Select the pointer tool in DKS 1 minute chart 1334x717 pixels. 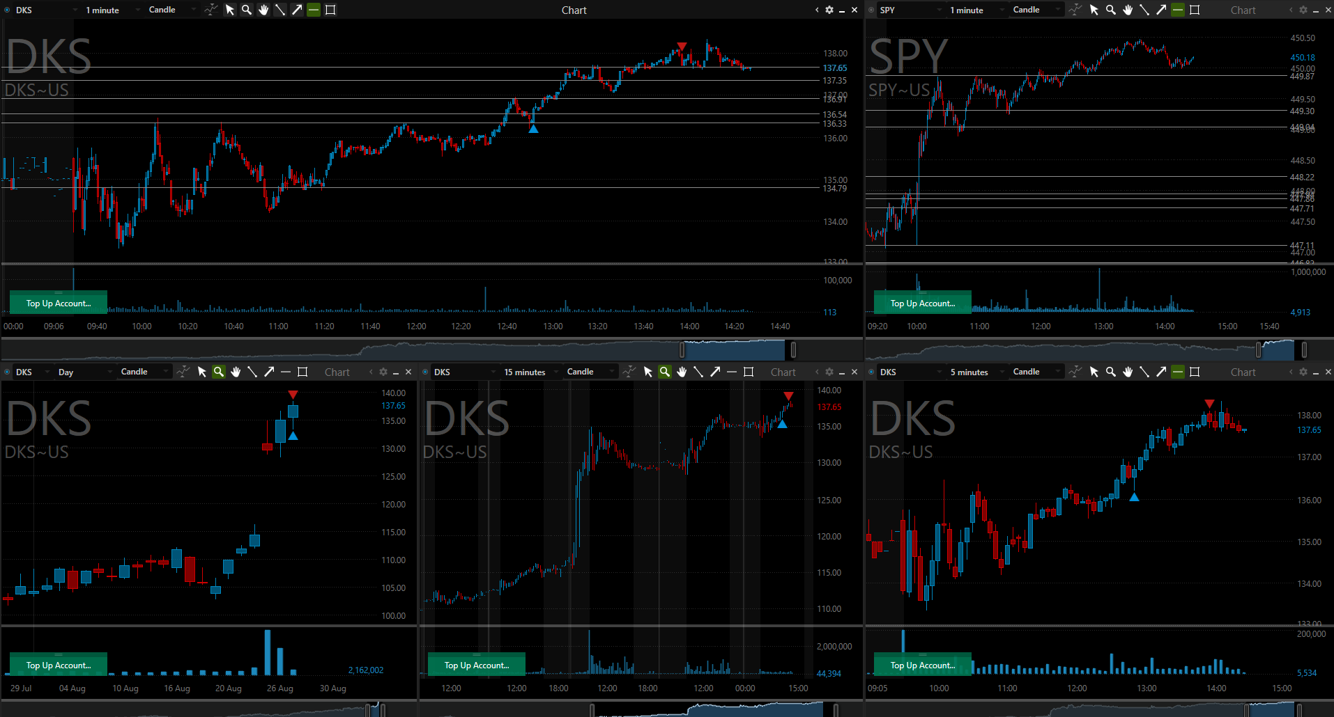tap(230, 10)
